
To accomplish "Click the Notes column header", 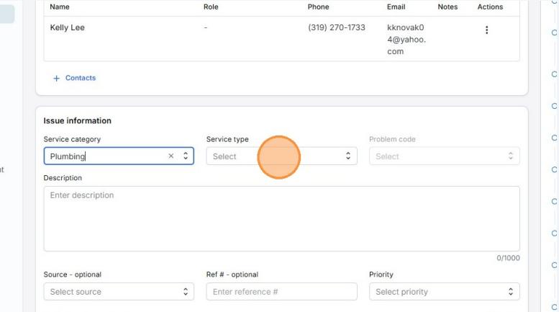I will pyautogui.click(x=447, y=7).
